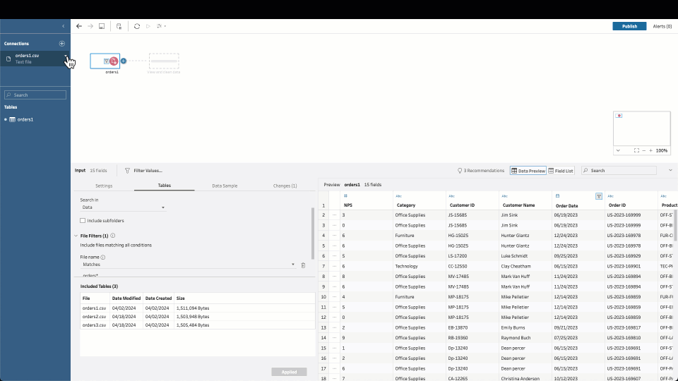
Task: Click the Publish button
Action: [x=629, y=26]
